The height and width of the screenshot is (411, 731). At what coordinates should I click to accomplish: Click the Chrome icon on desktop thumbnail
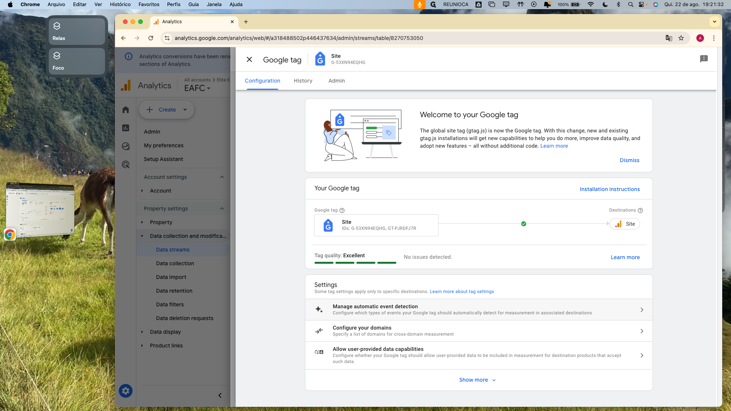click(x=10, y=234)
